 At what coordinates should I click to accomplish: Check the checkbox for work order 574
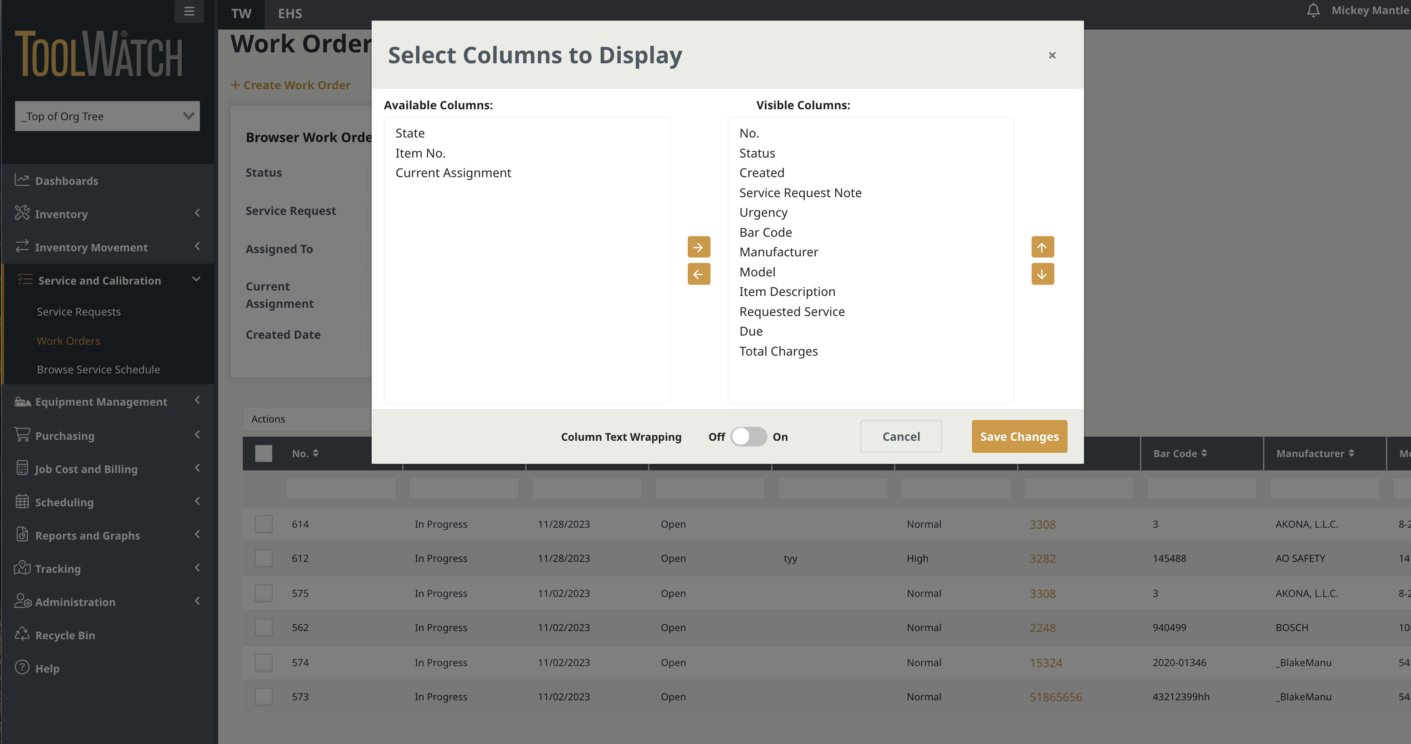[x=263, y=662]
